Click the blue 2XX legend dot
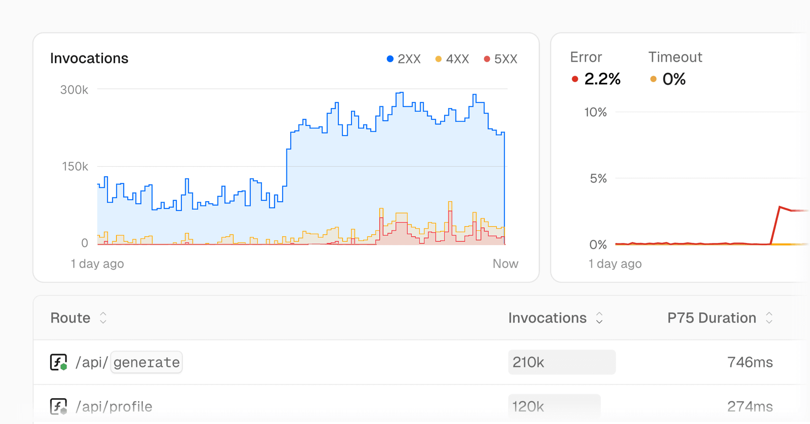 [390, 59]
